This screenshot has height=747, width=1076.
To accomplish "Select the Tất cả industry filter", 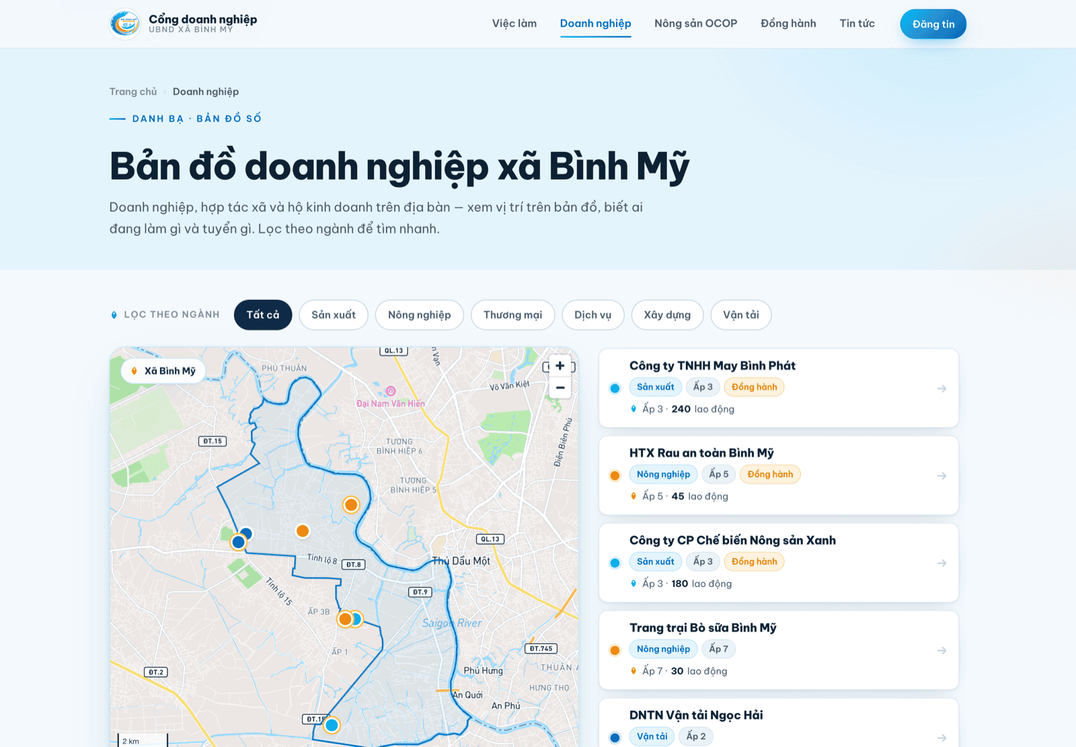I will 263,315.
